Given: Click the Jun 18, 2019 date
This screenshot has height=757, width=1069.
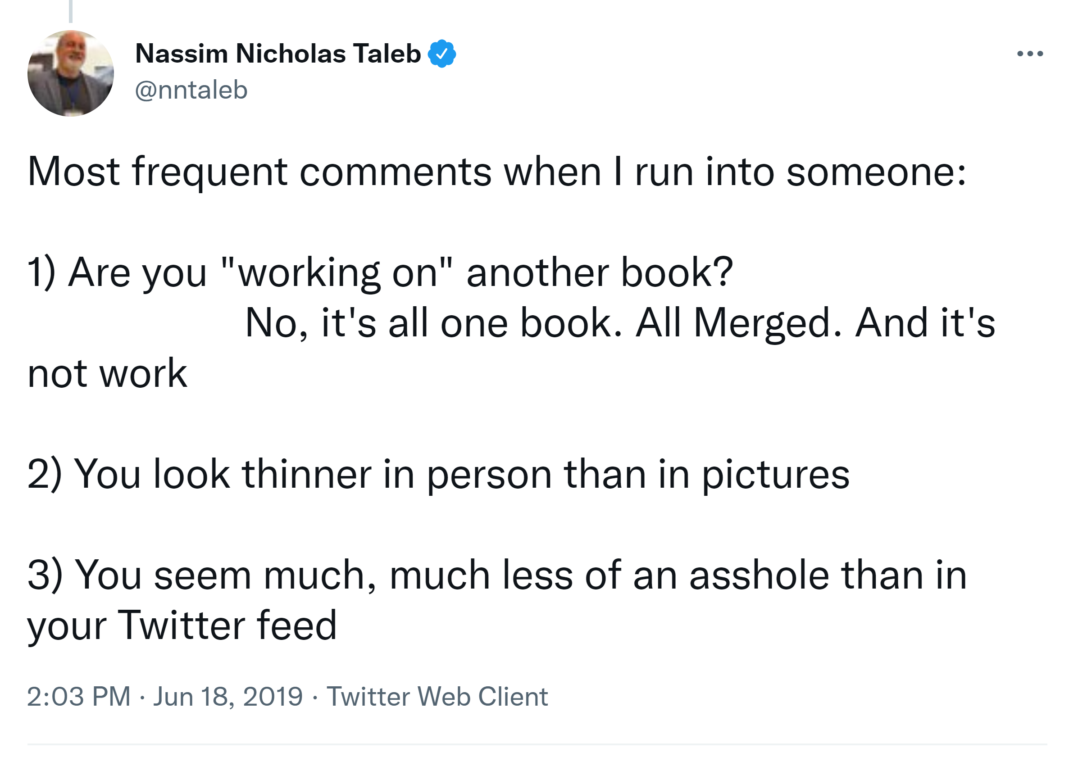Looking at the screenshot, I should pyautogui.click(x=228, y=696).
